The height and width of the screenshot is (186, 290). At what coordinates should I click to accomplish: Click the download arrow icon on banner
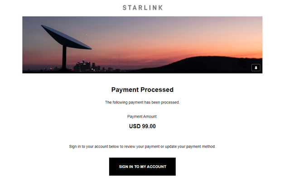256,68
